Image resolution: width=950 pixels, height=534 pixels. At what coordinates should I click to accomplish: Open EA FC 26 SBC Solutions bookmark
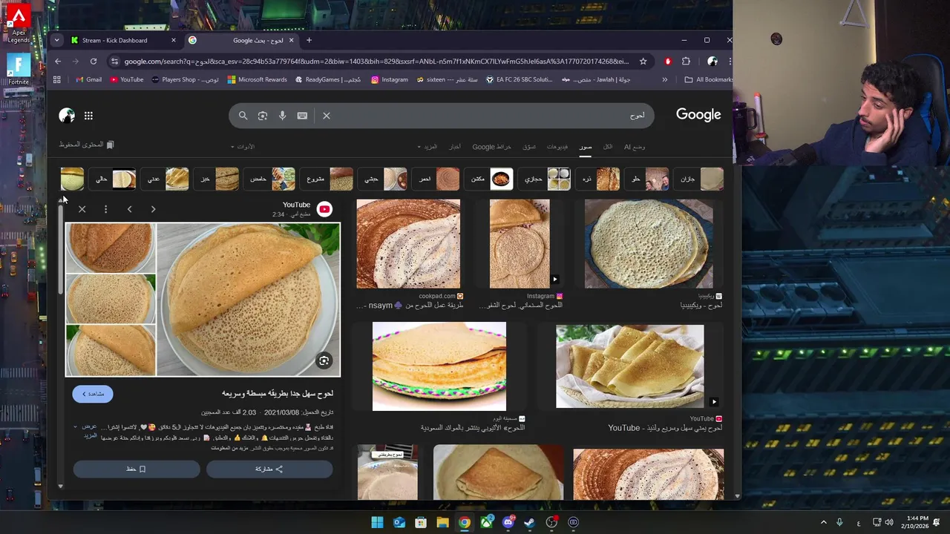point(519,79)
